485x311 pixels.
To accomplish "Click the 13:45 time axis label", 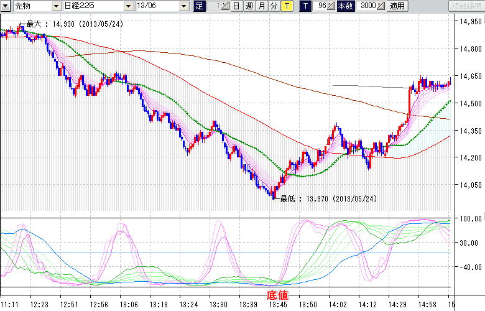I will (x=277, y=304).
